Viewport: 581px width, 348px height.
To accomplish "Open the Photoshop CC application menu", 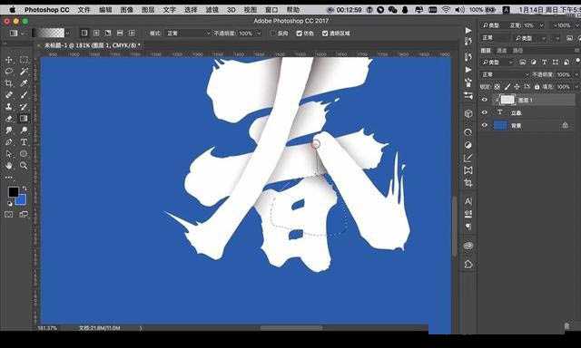I will 46,10.
